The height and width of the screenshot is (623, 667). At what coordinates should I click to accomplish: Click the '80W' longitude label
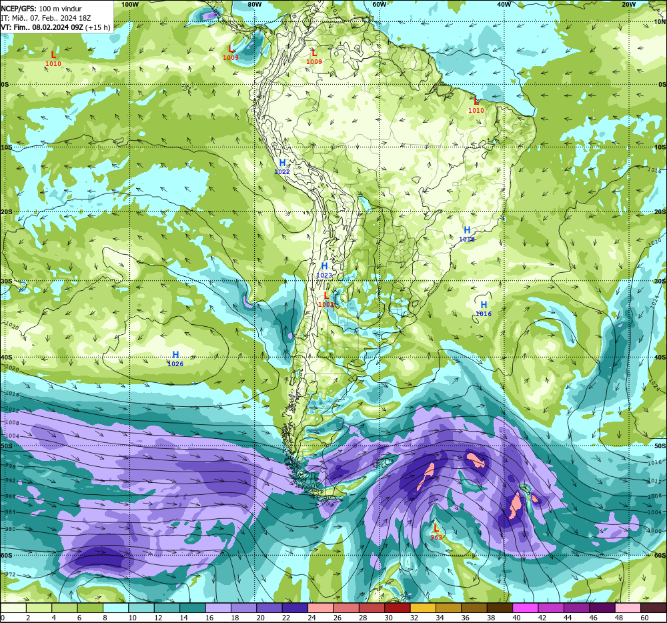[x=254, y=4]
